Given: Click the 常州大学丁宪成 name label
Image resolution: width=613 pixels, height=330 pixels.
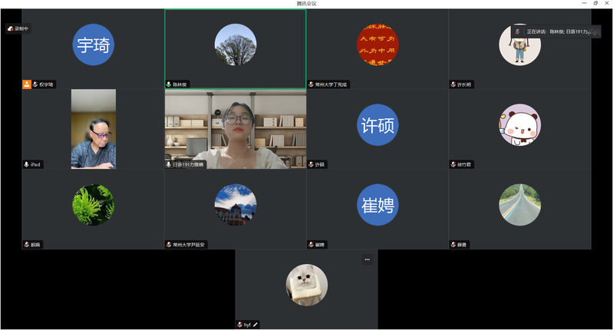Looking at the screenshot, I should [x=331, y=84].
